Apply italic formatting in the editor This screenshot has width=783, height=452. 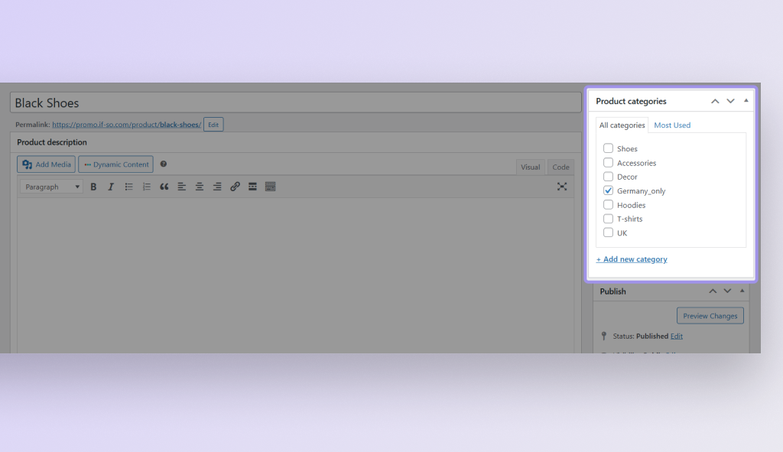click(x=111, y=187)
